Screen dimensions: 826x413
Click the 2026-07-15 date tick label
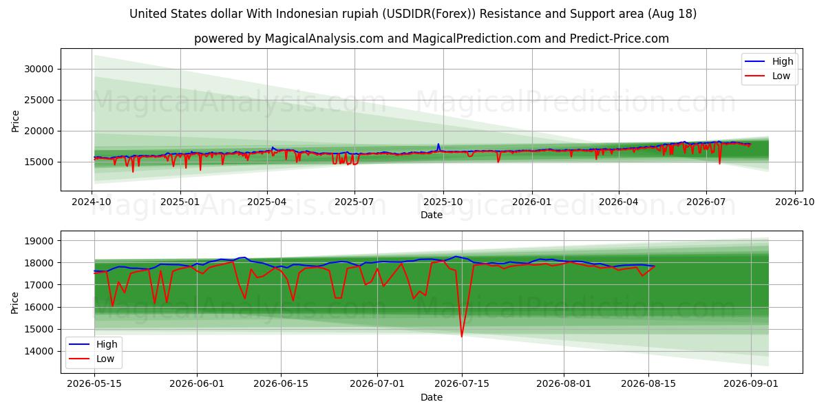(x=462, y=385)
